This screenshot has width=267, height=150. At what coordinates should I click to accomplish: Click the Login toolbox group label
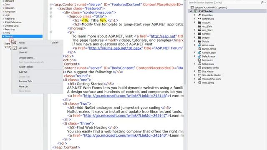pyautogui.click(x=7, y=15)
